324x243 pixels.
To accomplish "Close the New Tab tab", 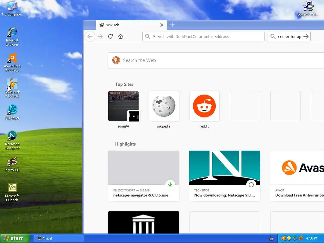I will click(162, 25).
